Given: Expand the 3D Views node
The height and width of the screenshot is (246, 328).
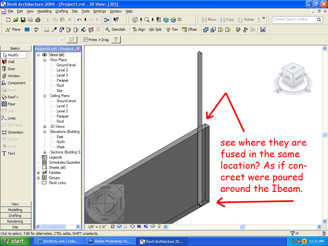Looking at the screenshot, I should point(45,127).
